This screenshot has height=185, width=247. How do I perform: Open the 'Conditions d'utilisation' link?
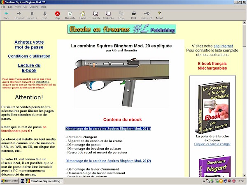tap(29, 56)
